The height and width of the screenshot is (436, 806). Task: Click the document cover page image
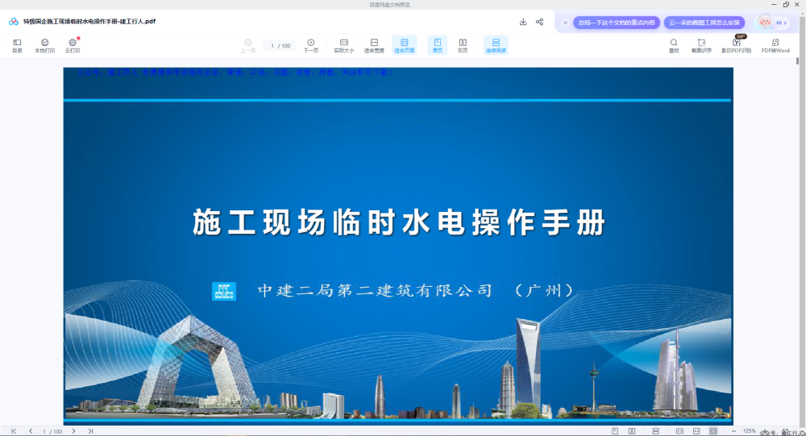(398, 245)
